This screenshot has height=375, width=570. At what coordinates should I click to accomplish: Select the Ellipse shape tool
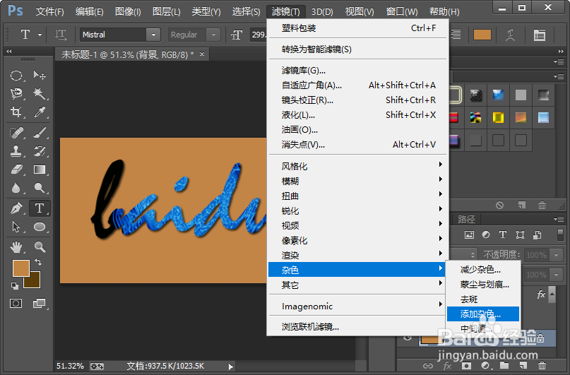pos(40,227)
